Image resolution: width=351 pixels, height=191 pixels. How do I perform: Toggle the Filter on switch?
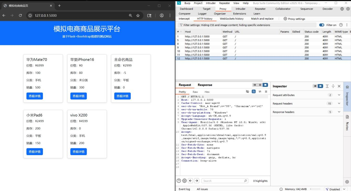[322, 25]
